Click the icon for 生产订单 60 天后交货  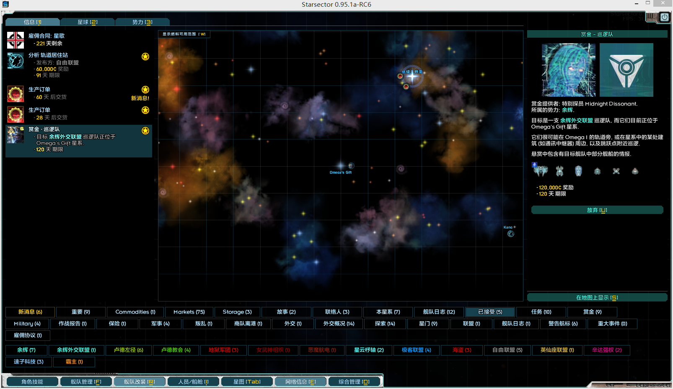tap(16, 94)
